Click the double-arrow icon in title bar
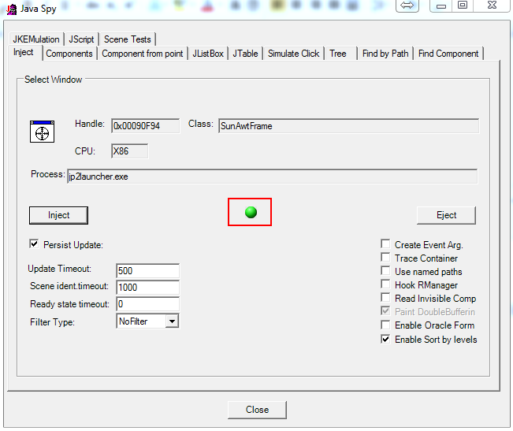Screen dimensions: 513x431 pos(407,6)
